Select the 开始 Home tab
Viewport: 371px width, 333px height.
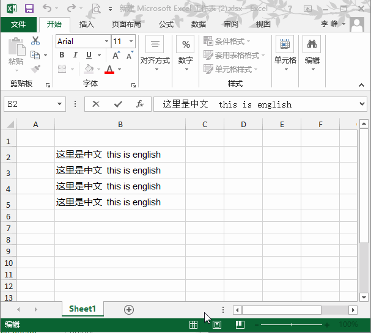pos(54,24)
